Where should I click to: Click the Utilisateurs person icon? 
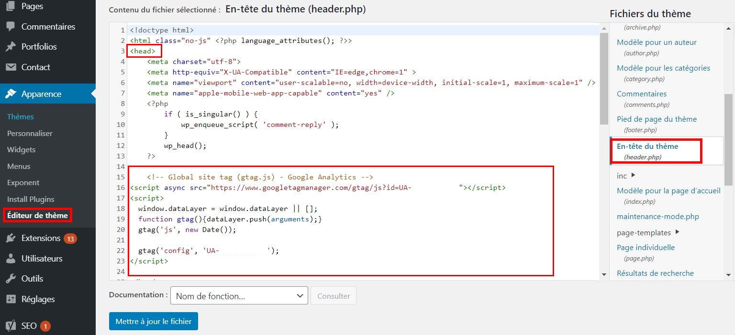click(x=11, y=259)
